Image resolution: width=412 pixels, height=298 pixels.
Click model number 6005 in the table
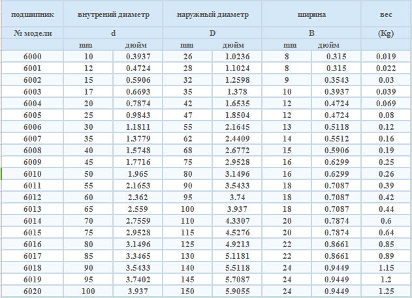click(32, 115)
